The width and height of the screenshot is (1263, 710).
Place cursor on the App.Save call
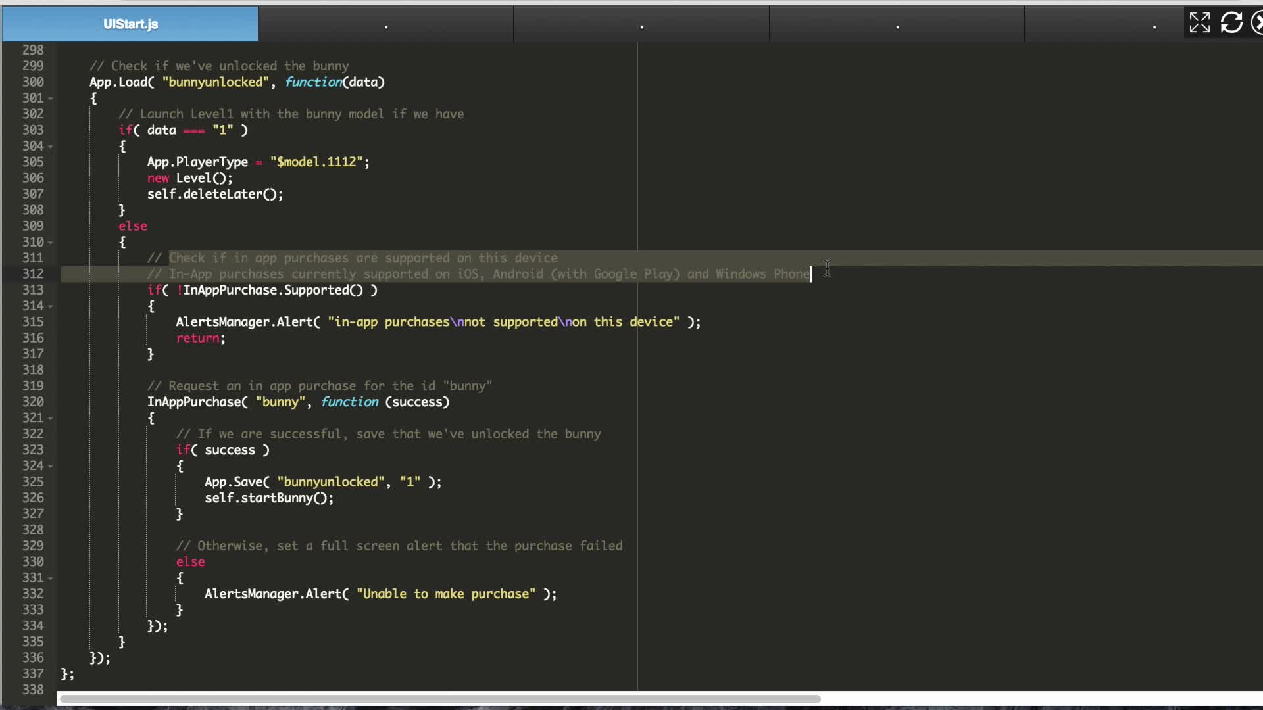(x=235, y=481)
